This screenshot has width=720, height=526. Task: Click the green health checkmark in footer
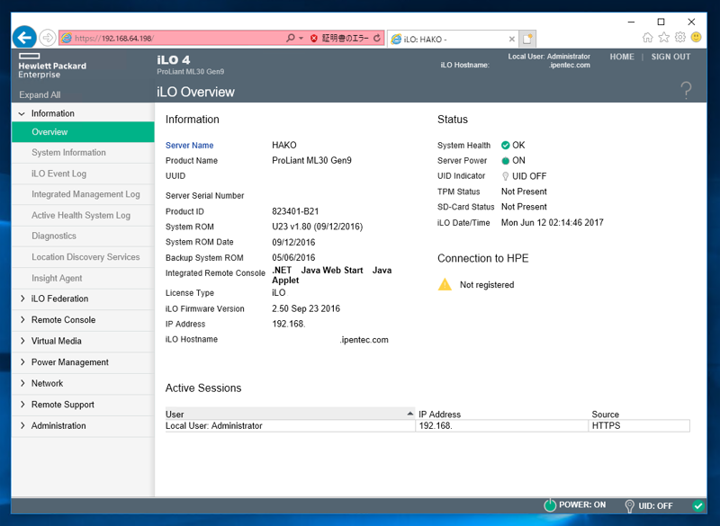(x=698, y=506)
